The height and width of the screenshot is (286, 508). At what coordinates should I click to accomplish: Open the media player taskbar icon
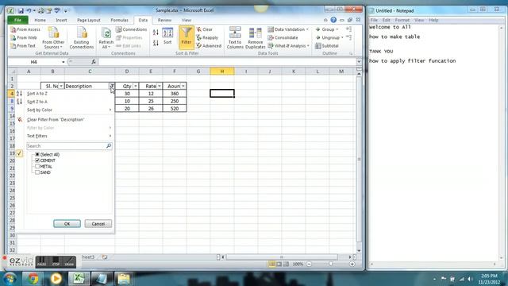[x=56, y=279]
